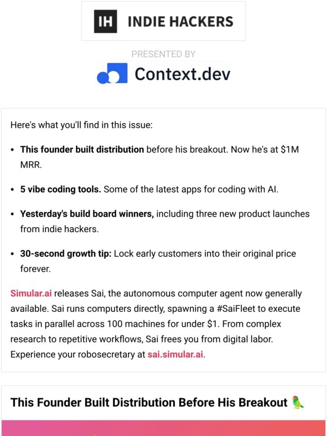Select the '5 vibe coding tools.' bullet
Image resolution: width=327 pixels, height=436 pixels.
coord(60,189)
